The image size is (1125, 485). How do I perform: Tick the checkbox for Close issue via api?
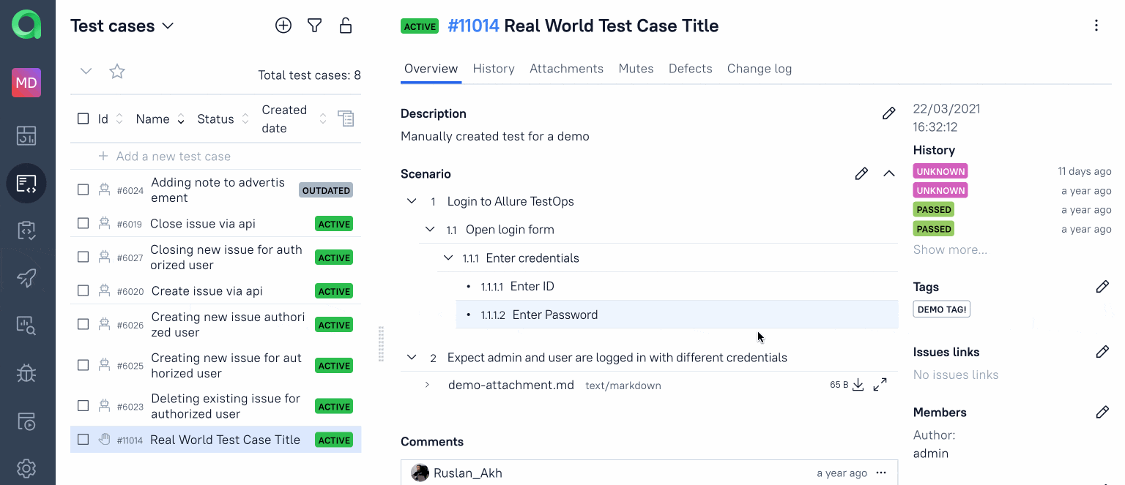point(83,224)
